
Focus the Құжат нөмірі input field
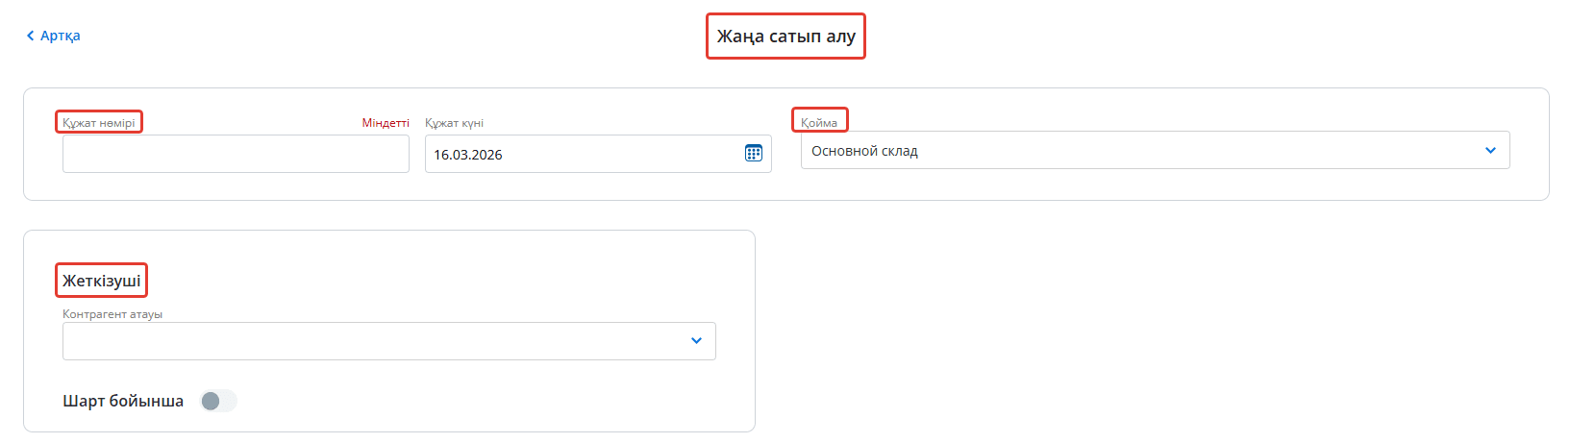236,154
